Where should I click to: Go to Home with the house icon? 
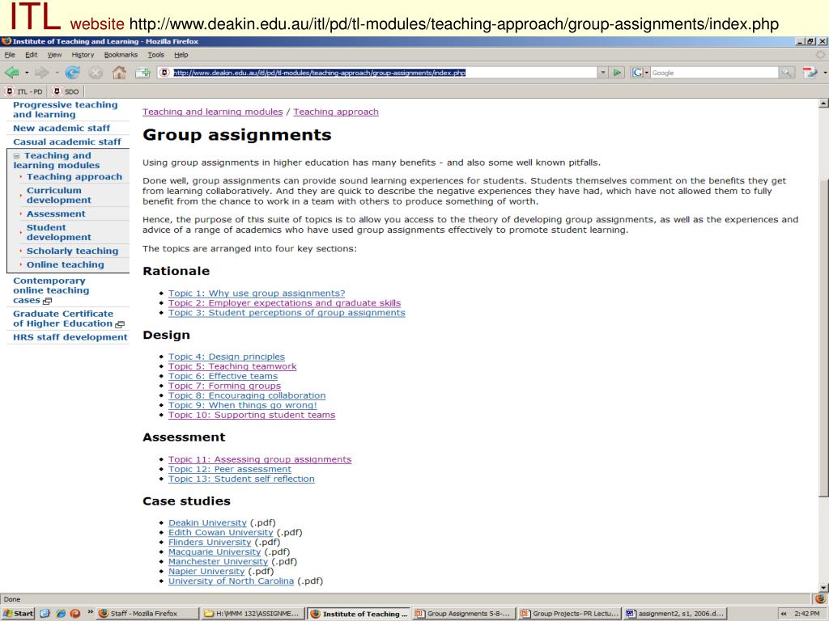119,72
